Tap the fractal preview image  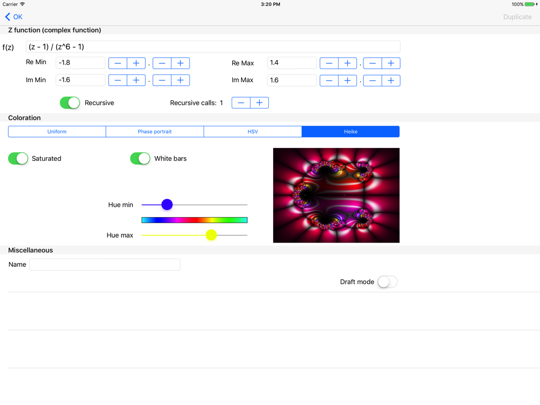336,195
